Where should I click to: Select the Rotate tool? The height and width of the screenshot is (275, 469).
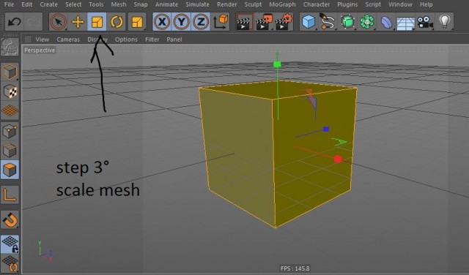[117, 22]
